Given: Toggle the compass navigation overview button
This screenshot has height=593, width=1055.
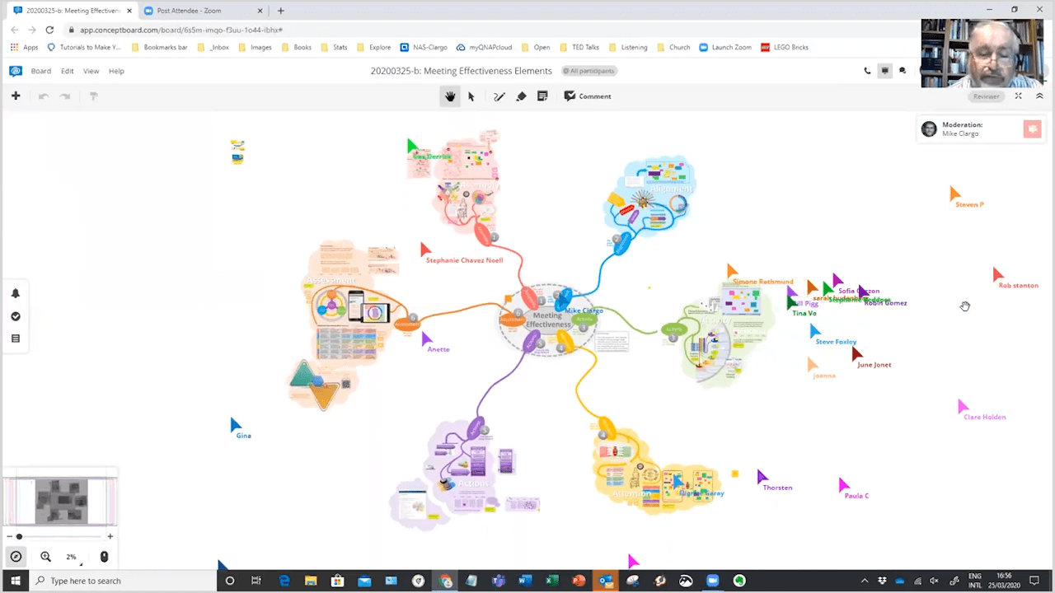Looking at the screenshot, I should [x=16, y=557].
